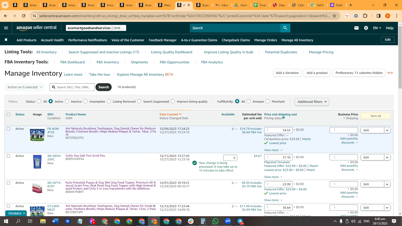The image size is (402, 226).
Task: Select the Status All radio button
Action: coord(39,101)
